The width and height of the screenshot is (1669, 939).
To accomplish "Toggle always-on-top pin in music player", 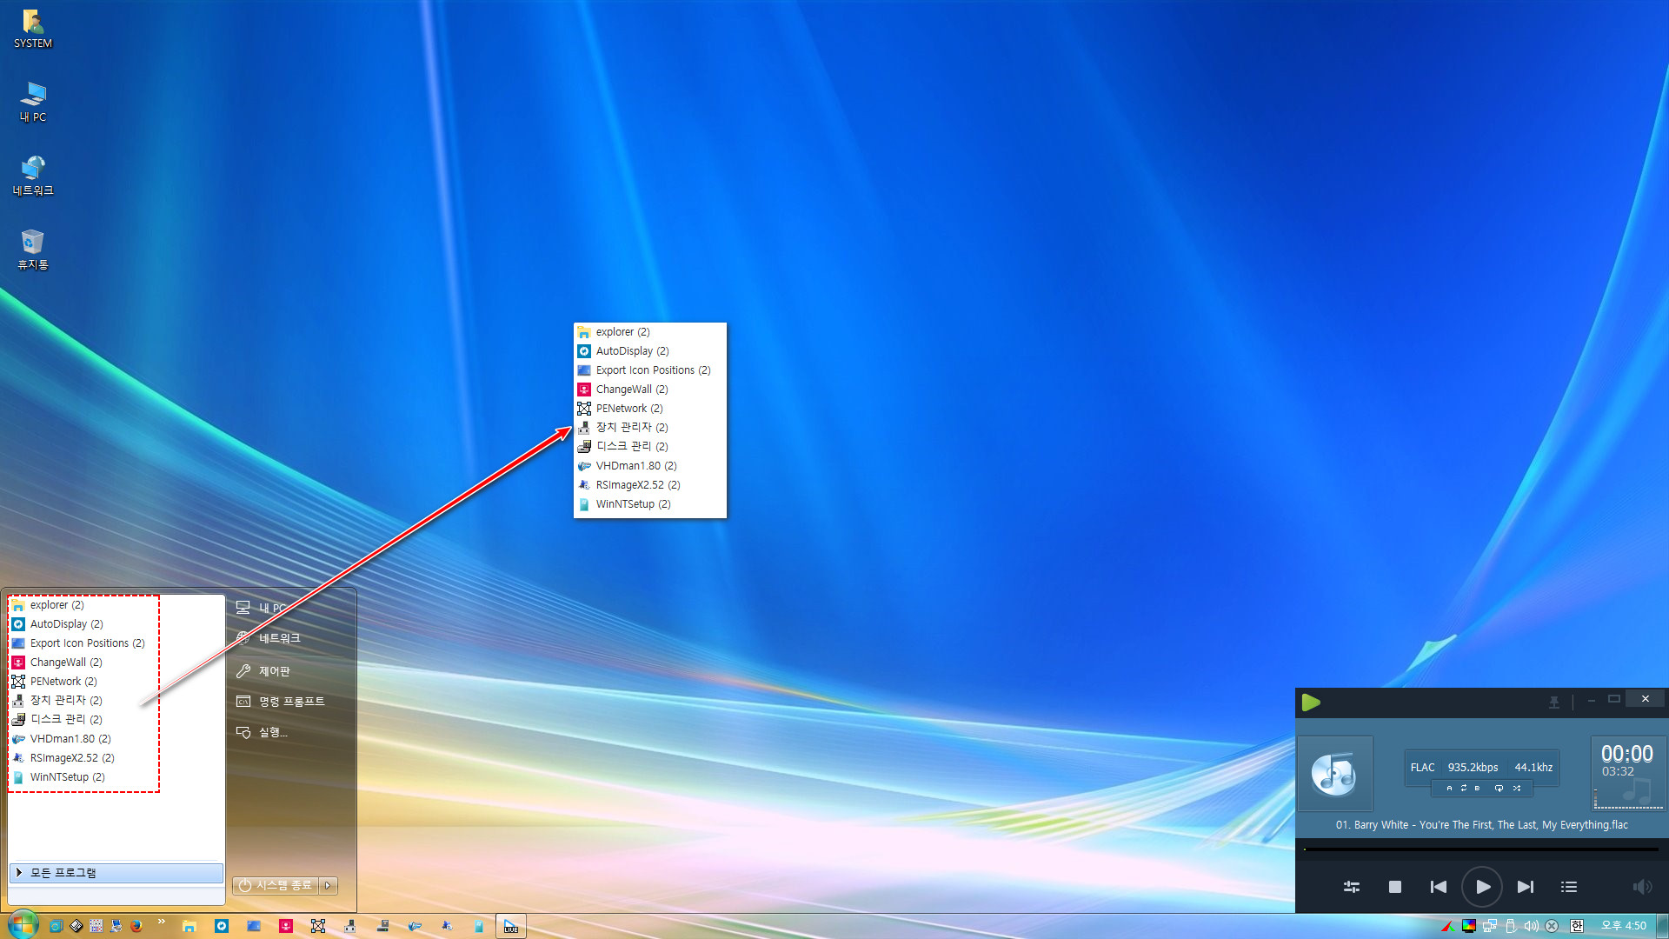I will pyautogui.click(x=1554, y=702).
